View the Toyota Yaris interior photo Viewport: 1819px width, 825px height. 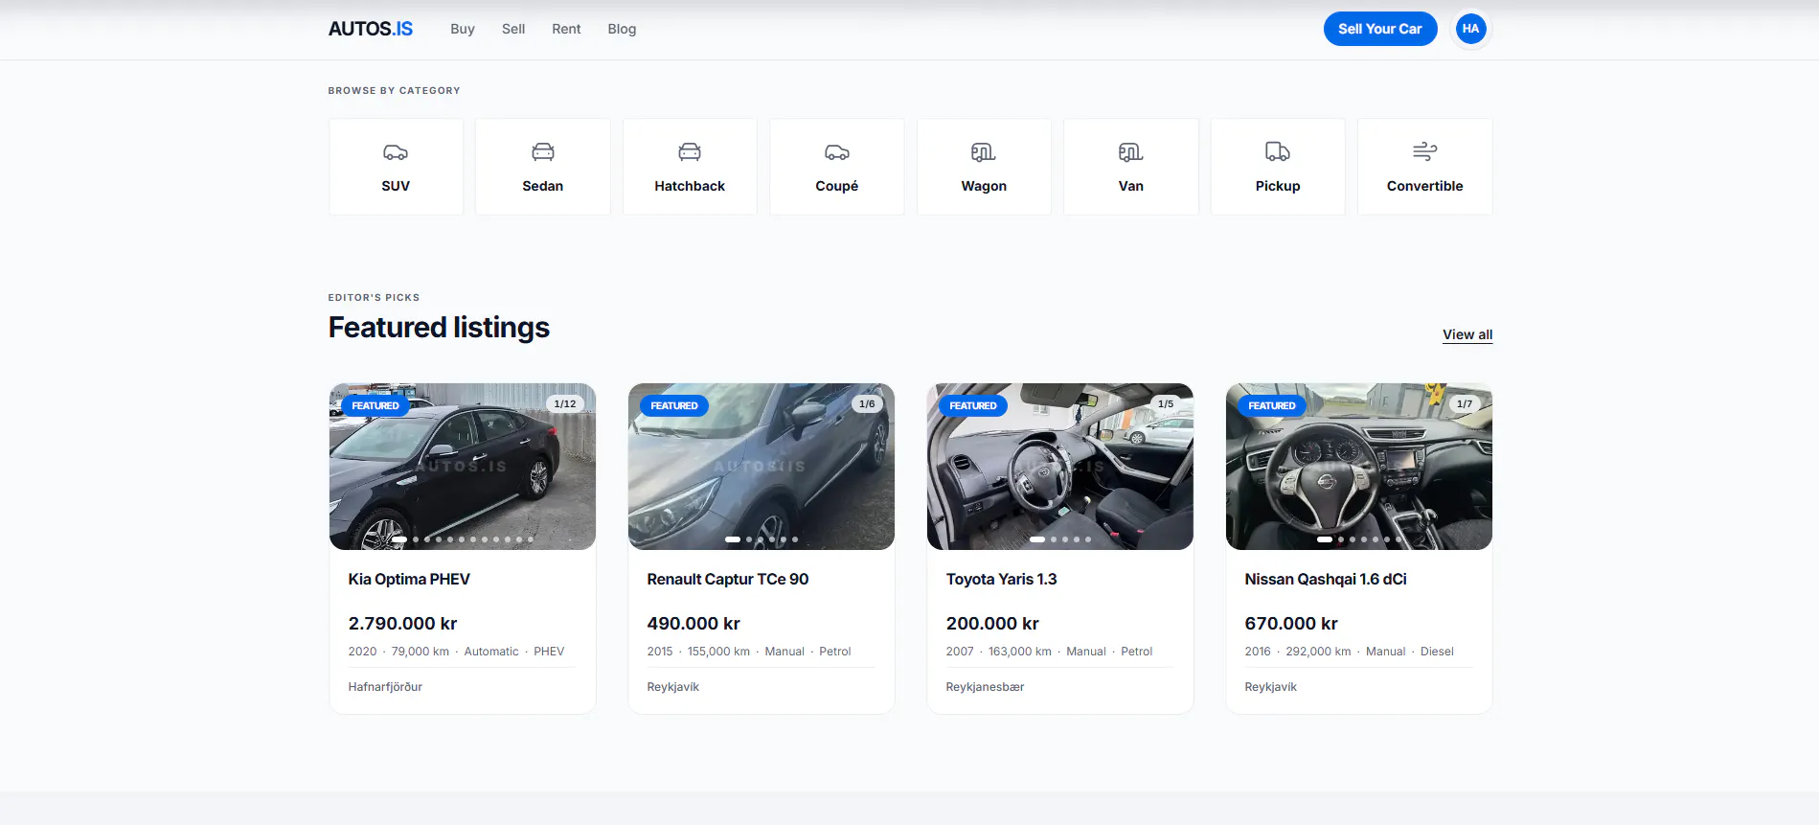1060,467
